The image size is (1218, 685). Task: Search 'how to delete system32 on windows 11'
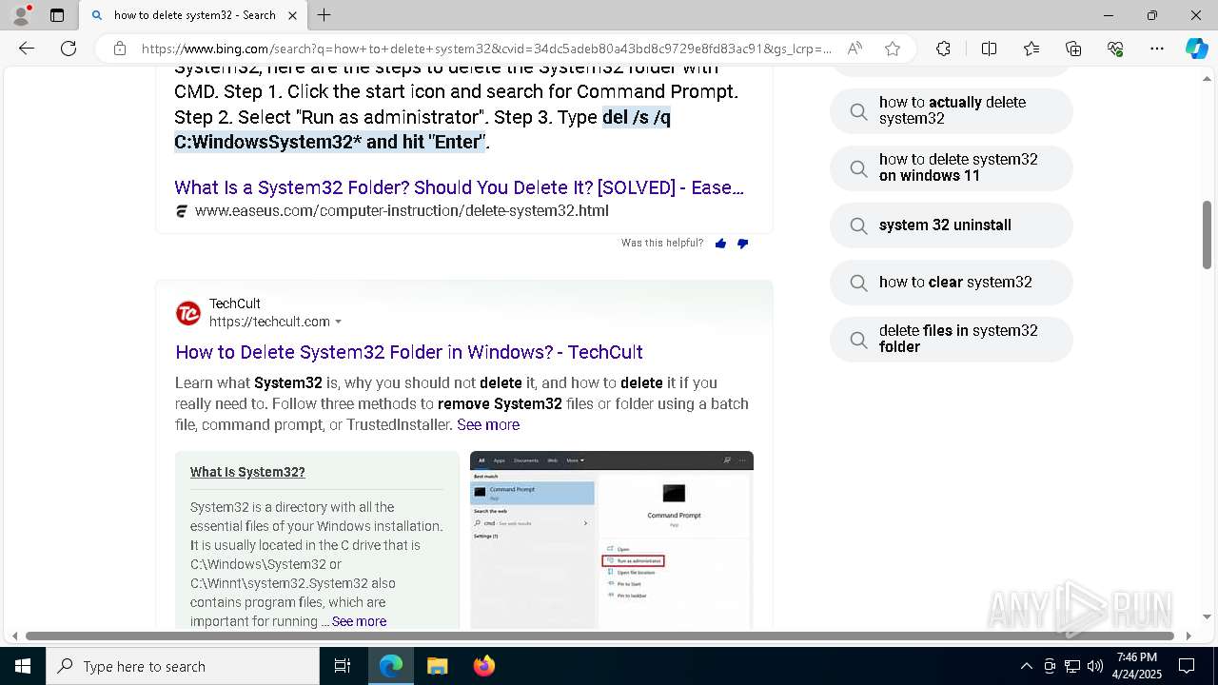point(952,168)
